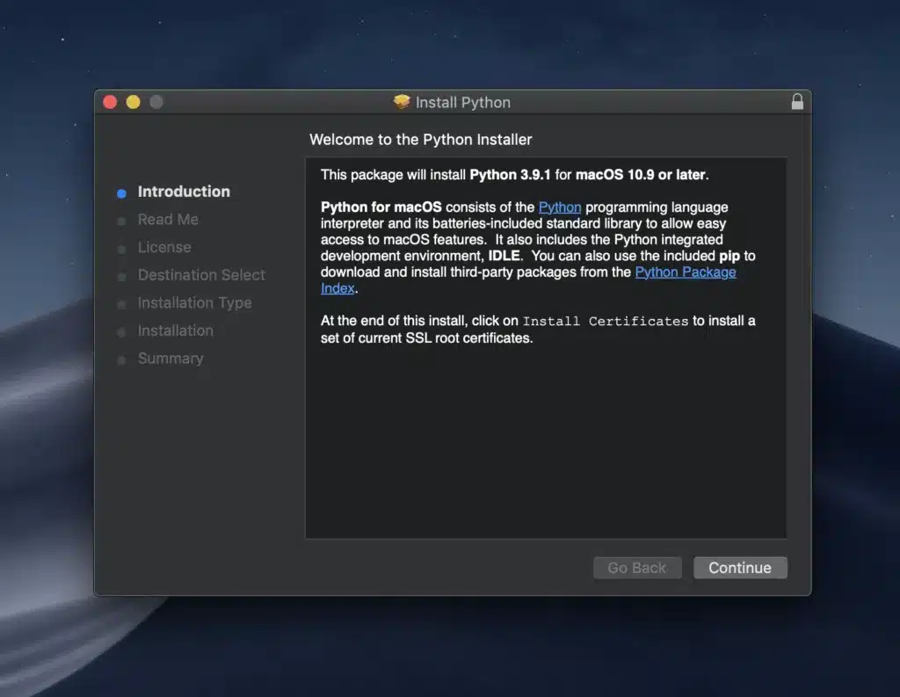The image size is (900, 697).
Task: Select the Installation step in the sidebar
Action: (176, 331)
